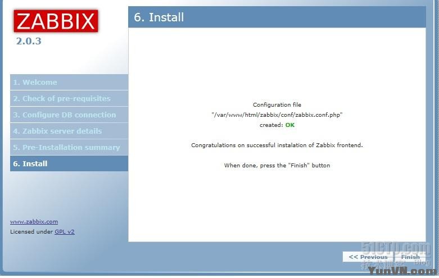Image resolution: width=439 pixels, height=278 pixels.
Task: Click the Finish button
Action: 410,257
